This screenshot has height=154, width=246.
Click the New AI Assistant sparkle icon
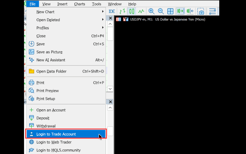coord(31,60)
